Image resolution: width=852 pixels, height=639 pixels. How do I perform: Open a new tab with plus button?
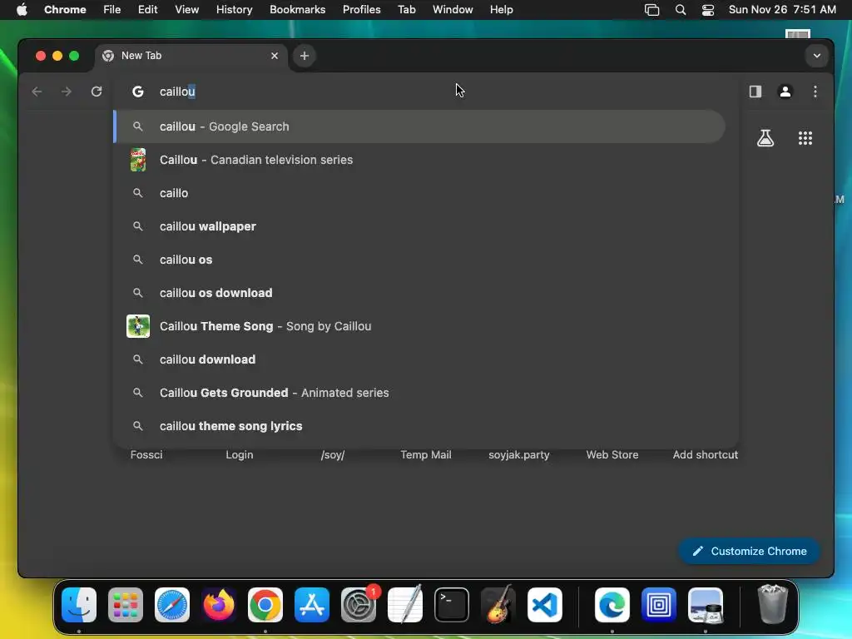coord(305,56)
